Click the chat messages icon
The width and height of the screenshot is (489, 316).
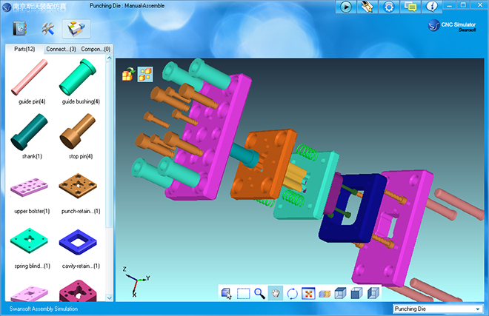coord(410,7)
